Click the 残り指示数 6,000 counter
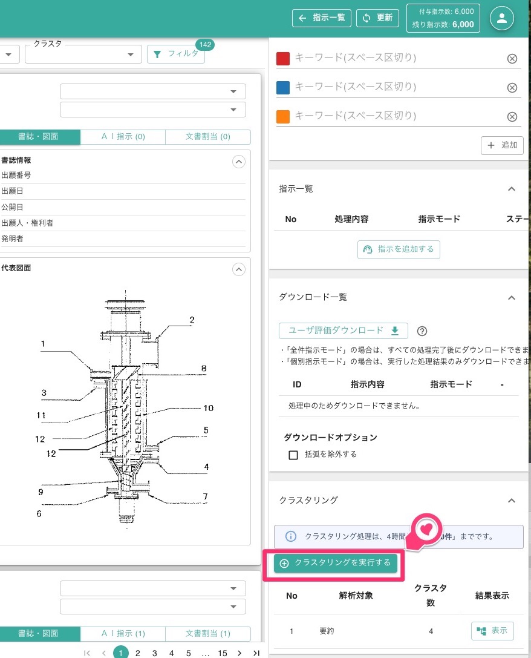Viewport: 531px width, 658px height. [x=443, y=24]
